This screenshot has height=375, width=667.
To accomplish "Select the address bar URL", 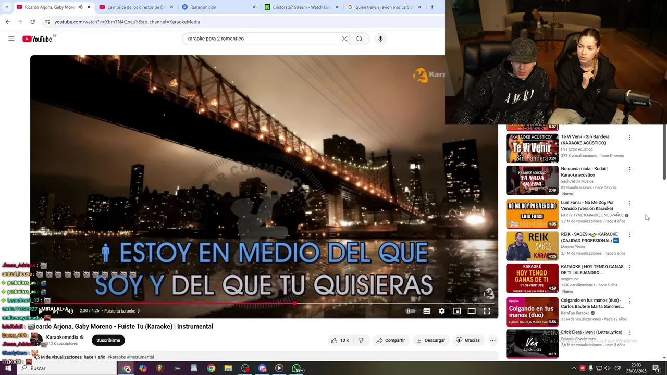I will pos(127,22).
